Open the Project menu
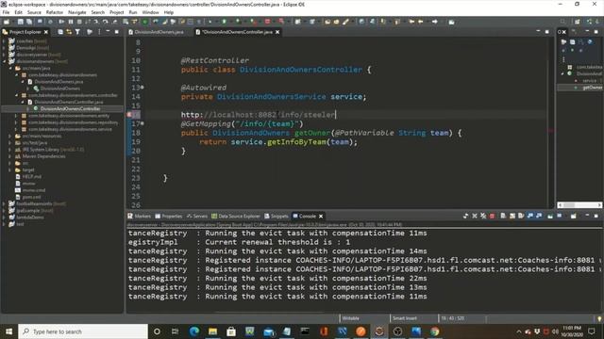 tap(116, 12)
